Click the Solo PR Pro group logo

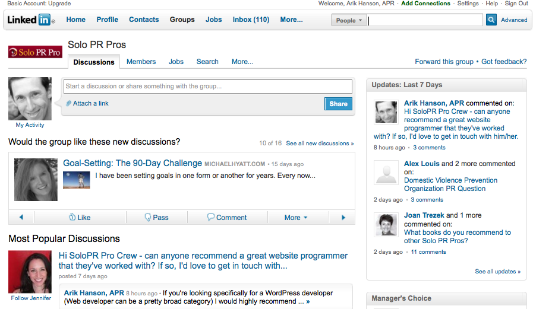pos(35,52)
